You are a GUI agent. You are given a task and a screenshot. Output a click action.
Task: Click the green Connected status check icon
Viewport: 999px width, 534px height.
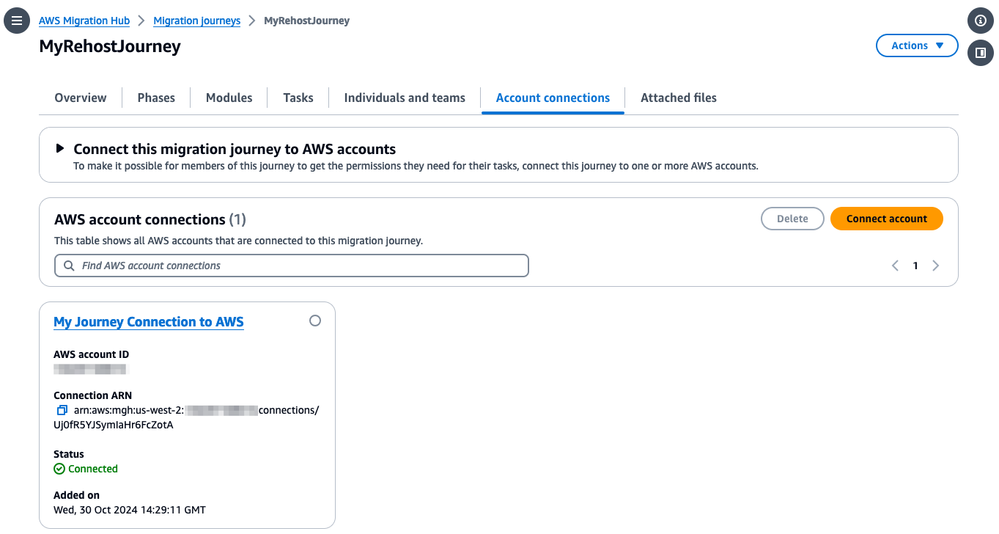(x=59, y=469)
